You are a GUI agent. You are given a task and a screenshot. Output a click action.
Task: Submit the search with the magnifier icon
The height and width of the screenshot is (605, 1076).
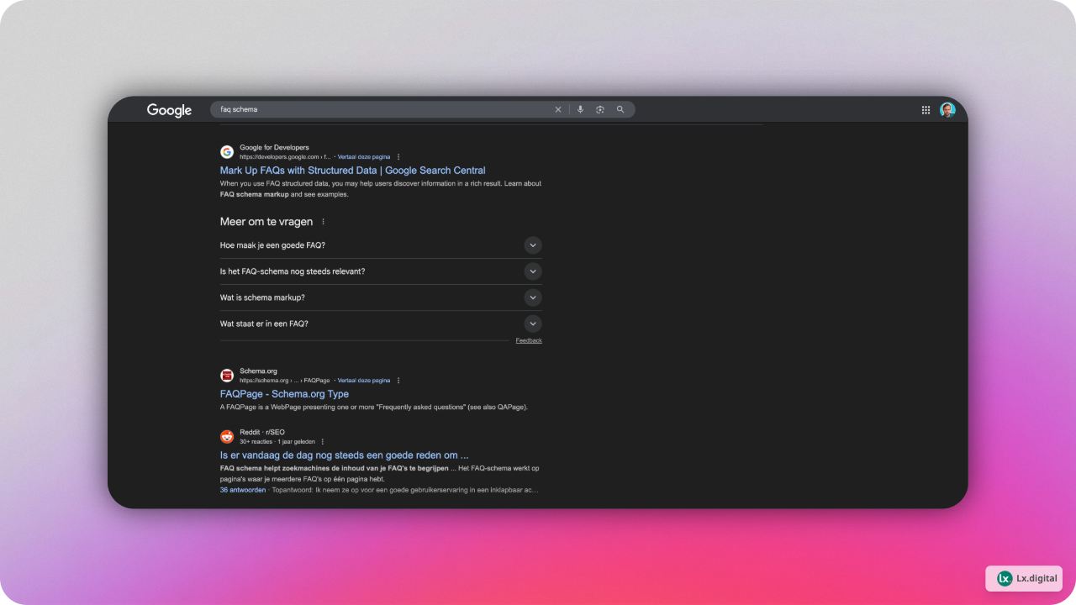[620, 109]
